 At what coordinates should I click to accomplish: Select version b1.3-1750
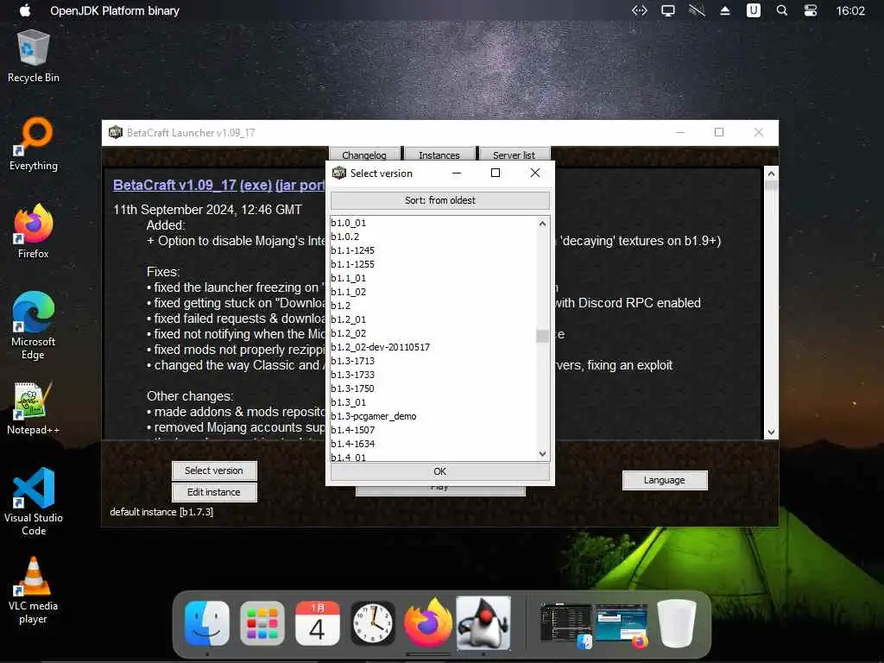coord(433,388)
